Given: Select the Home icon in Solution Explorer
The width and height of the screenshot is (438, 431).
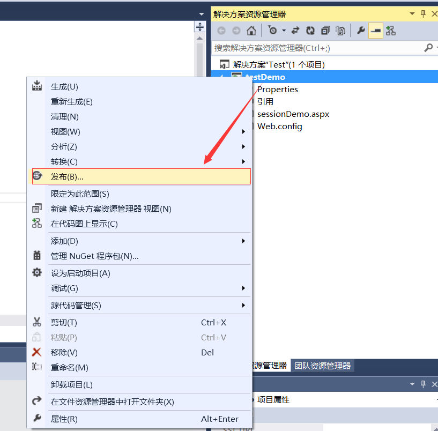Looking at the screenshot, I should (250, 31).
